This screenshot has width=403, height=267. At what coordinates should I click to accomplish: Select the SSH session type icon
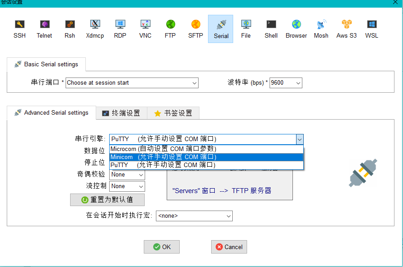point(19,29)
